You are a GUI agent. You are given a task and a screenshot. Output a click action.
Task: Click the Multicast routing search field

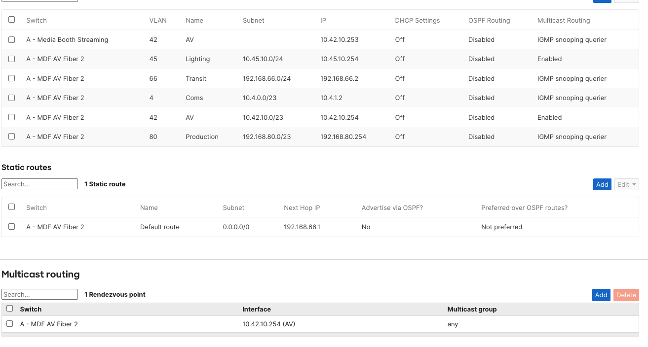(39, 294)
